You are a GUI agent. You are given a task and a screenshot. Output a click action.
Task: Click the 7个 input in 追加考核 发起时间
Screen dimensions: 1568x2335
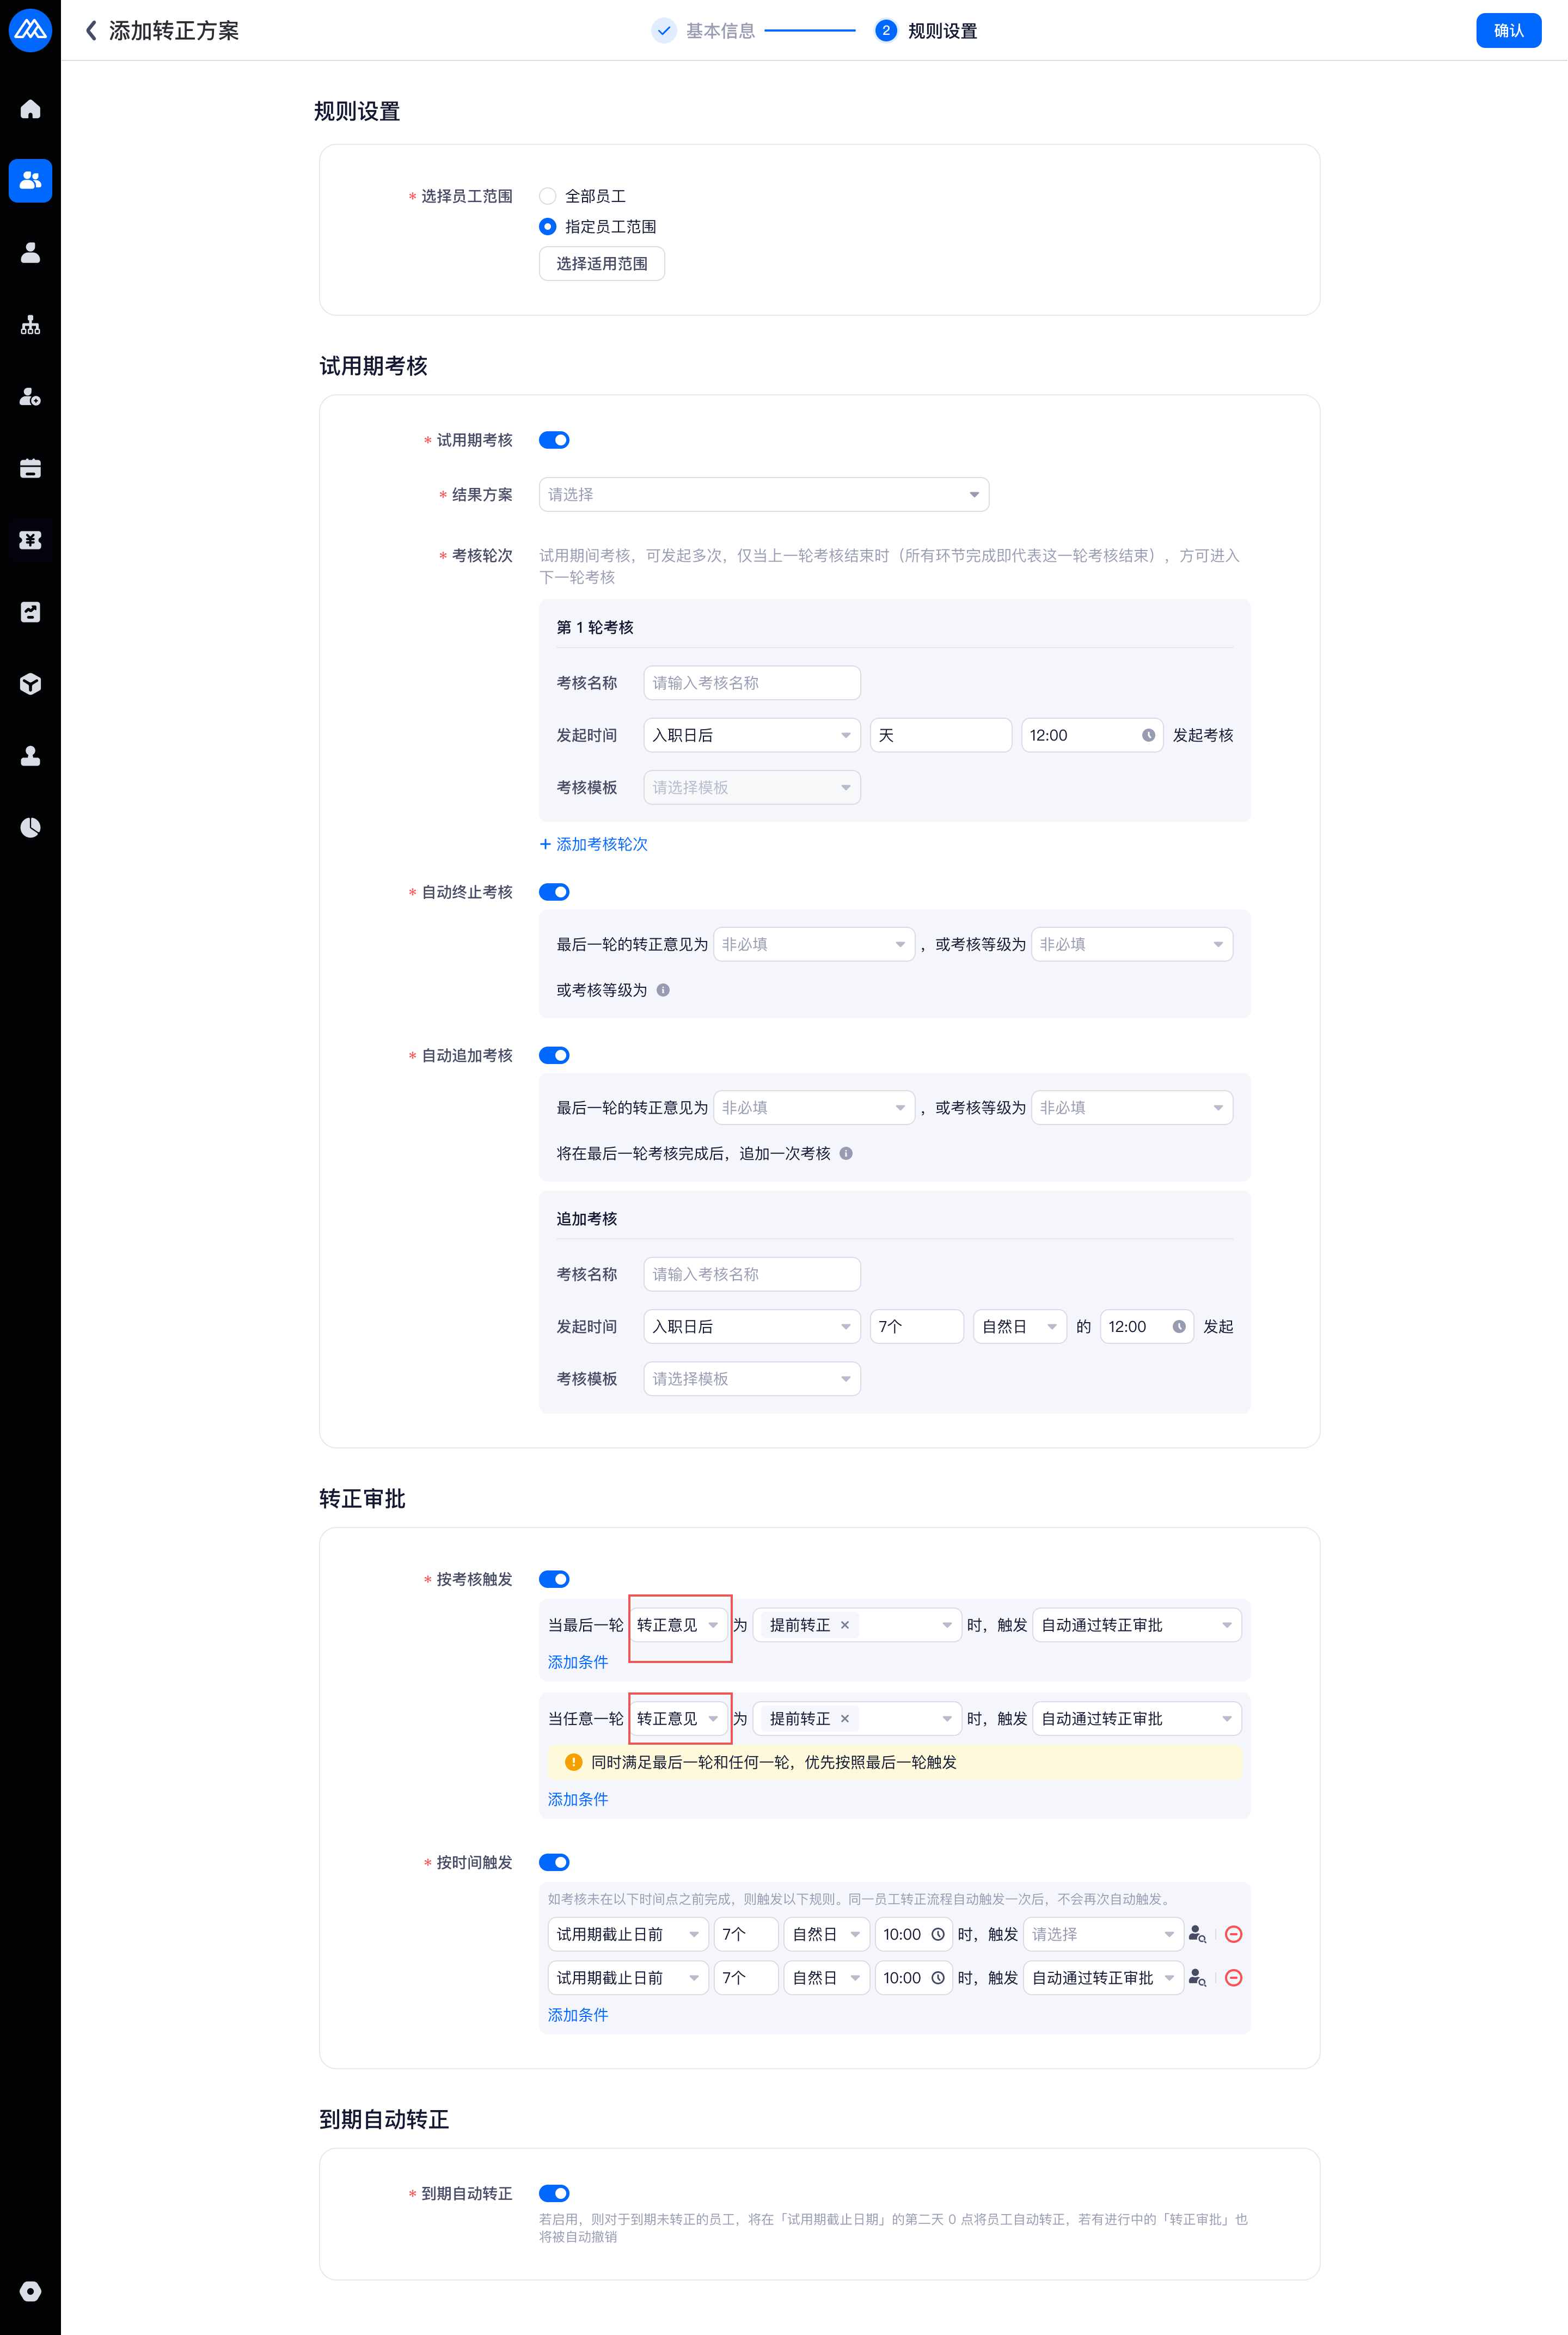[917, 1326]
